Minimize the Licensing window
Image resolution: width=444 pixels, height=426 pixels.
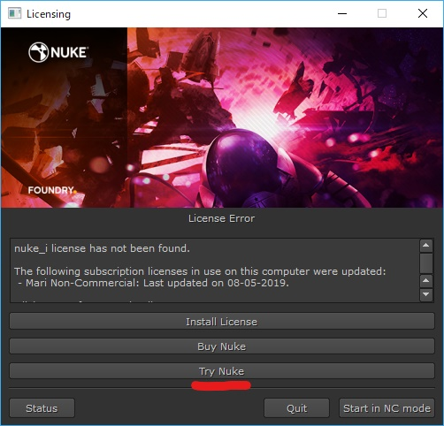[342, 13]
